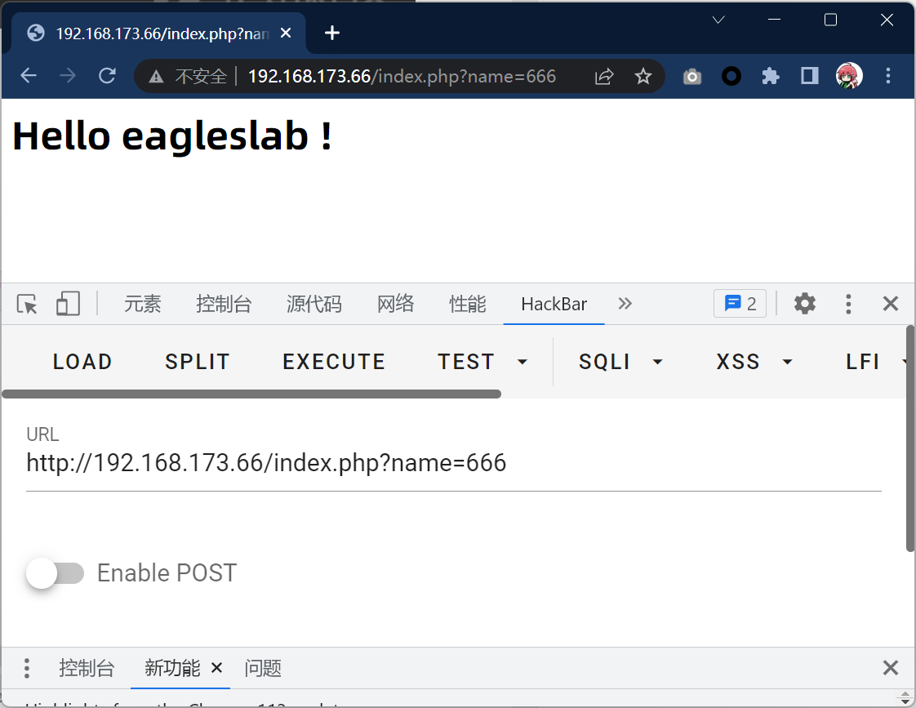Enable the POST toggle switch
The image size is (916, 708).
click(55, 573)
